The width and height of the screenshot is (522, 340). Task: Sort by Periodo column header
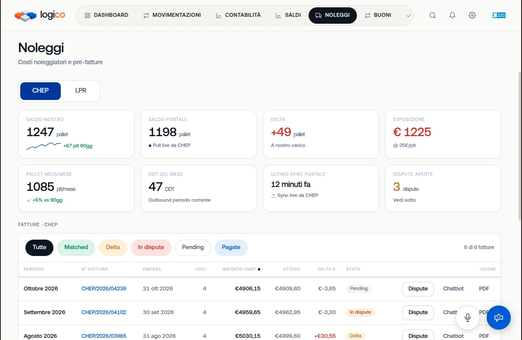[34, 269]
